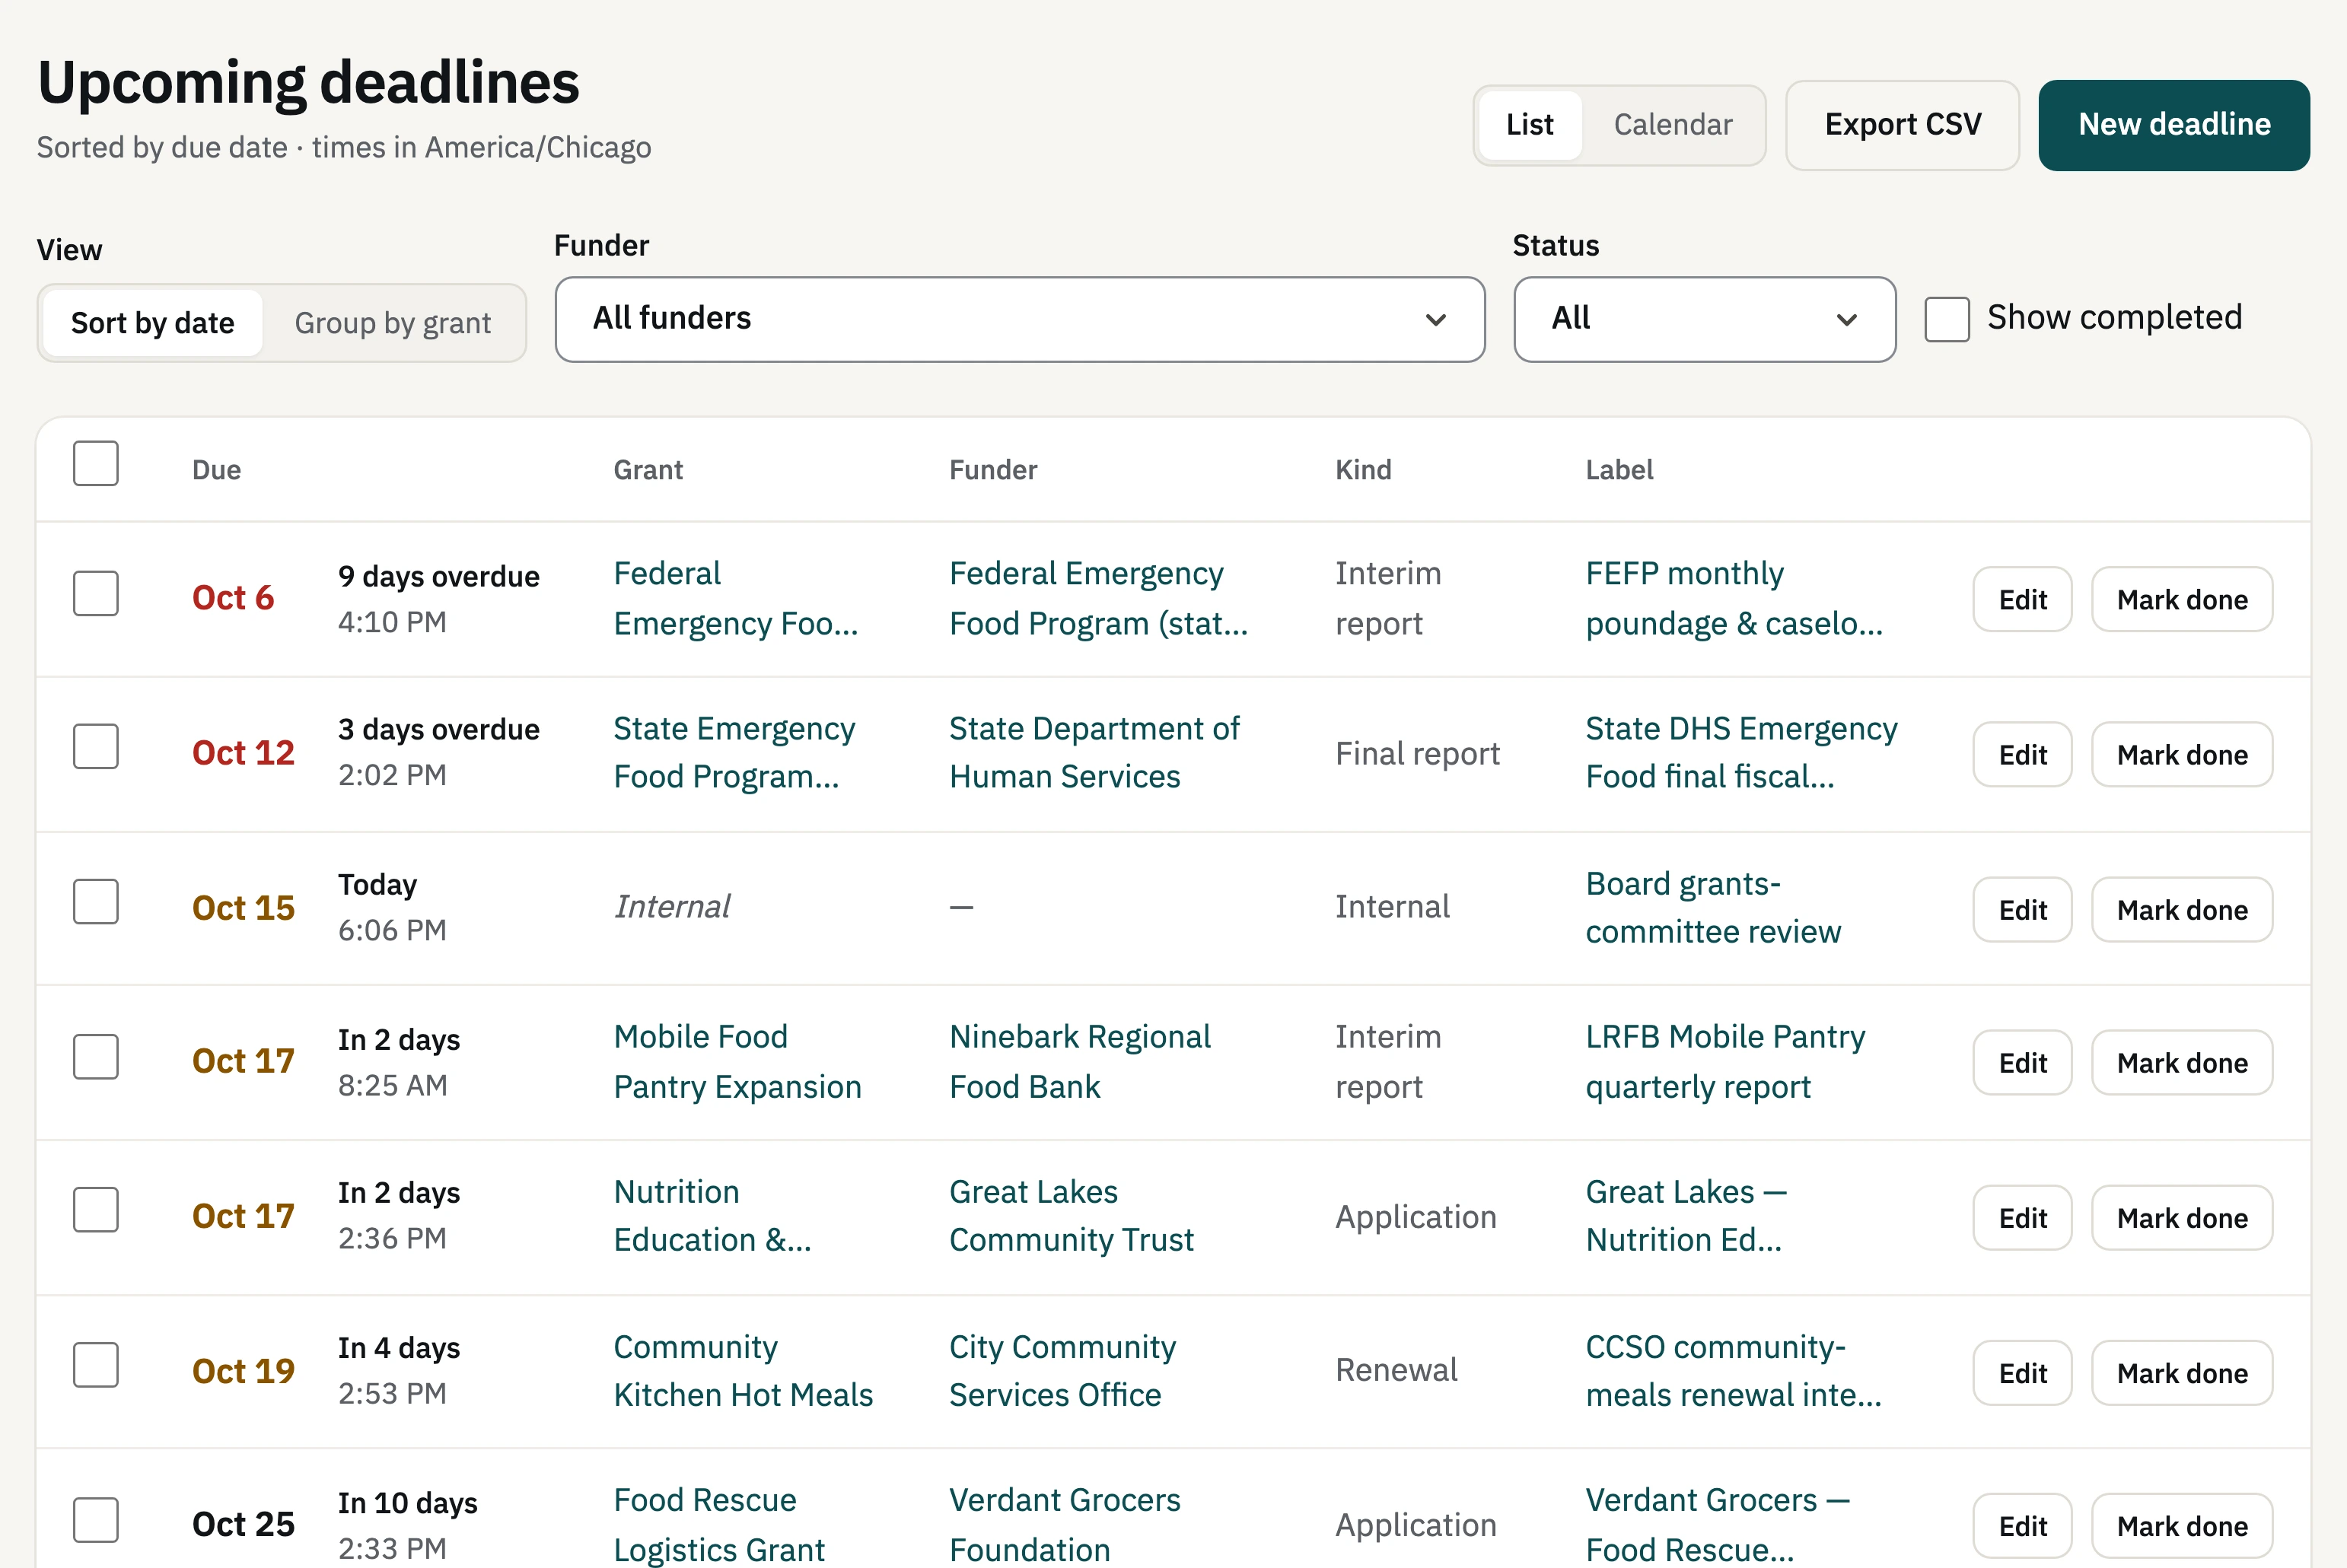Image resolution: width=2347 pixels, height=1568 pixels.
Task: Mark the Oct 6 FEFP deadline done
Action: pyautogui.click(x=2182, y=599)
